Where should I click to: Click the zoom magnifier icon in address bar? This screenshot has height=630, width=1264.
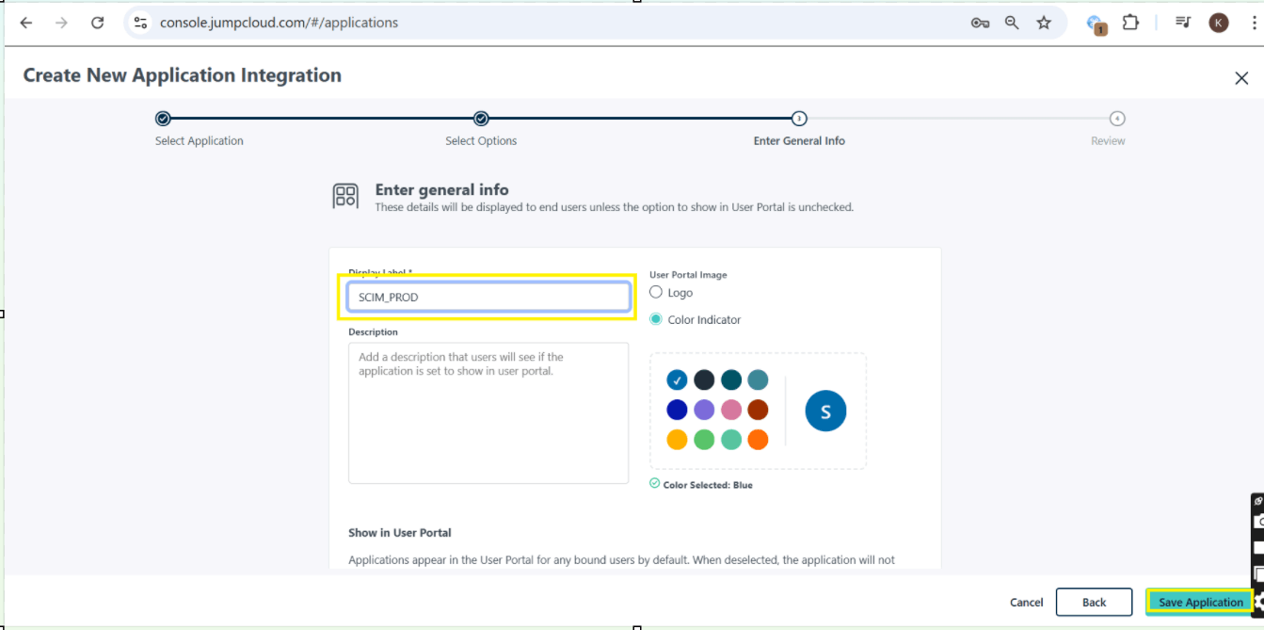[1012, 23]
